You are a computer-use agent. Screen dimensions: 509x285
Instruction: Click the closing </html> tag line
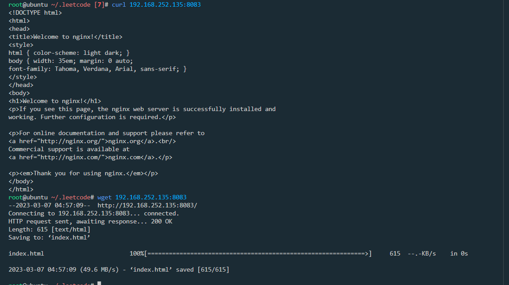[21, 189]
